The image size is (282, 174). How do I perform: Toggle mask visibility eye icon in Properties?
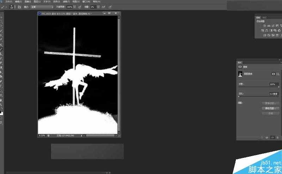(272, 138)
